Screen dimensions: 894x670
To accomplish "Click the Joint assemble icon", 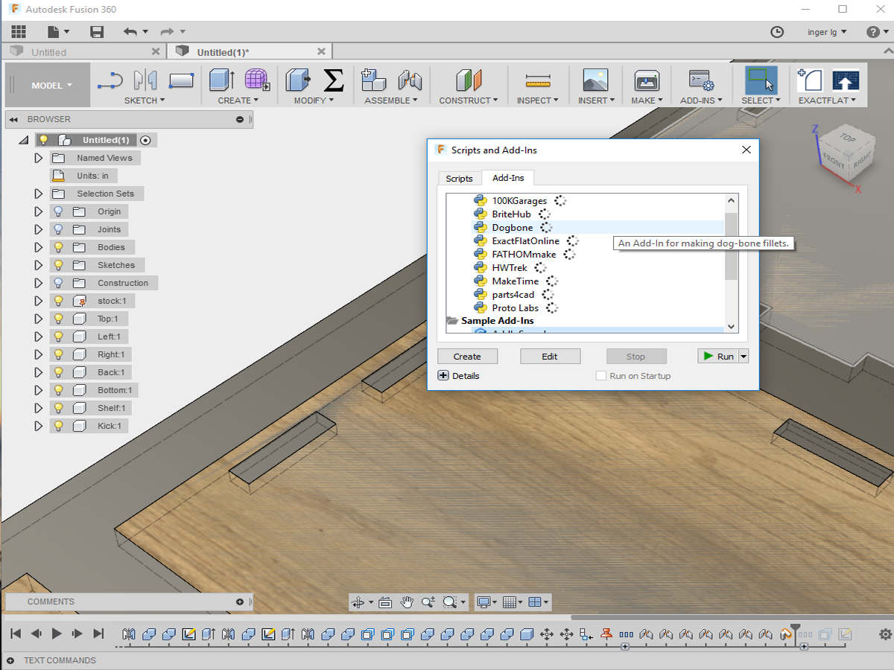I will click(410, 80).
